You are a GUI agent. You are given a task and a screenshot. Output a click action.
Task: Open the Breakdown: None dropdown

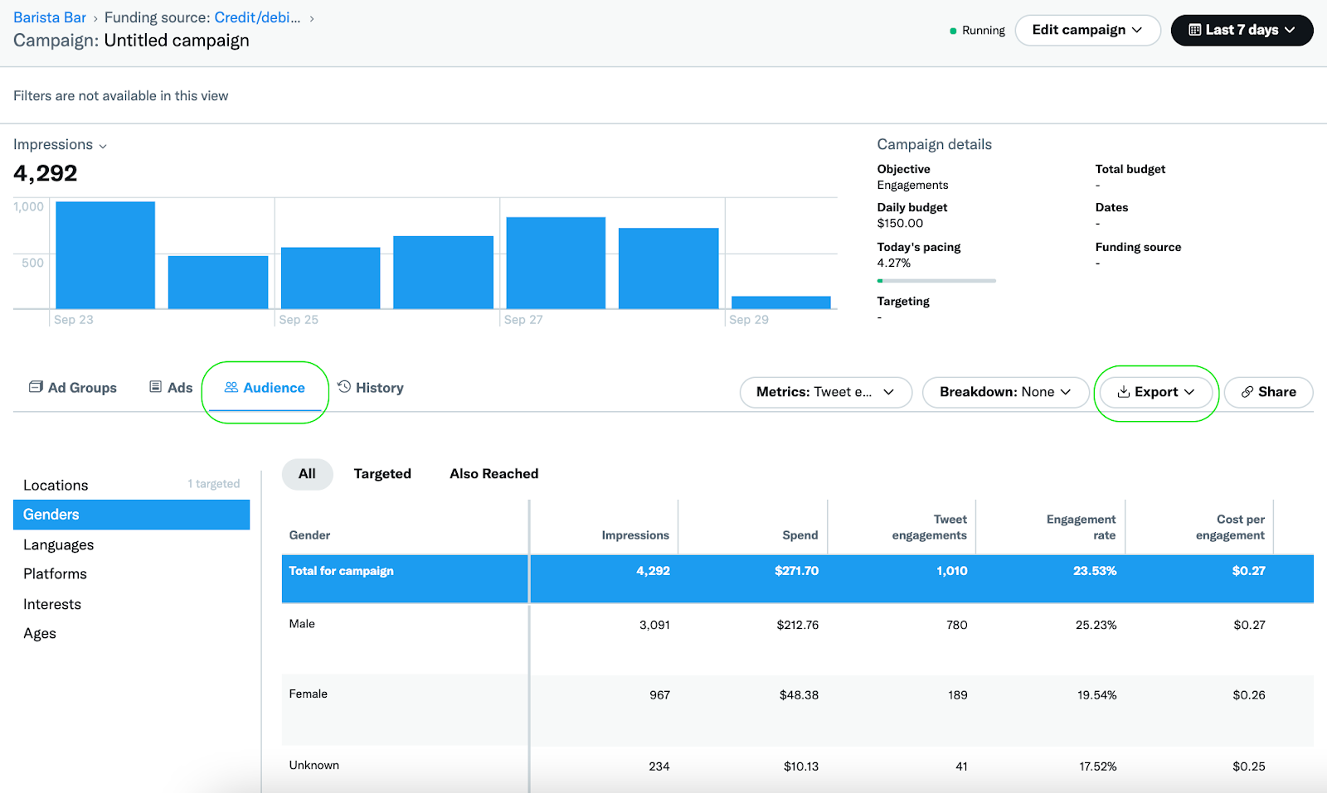(1005, 392)
